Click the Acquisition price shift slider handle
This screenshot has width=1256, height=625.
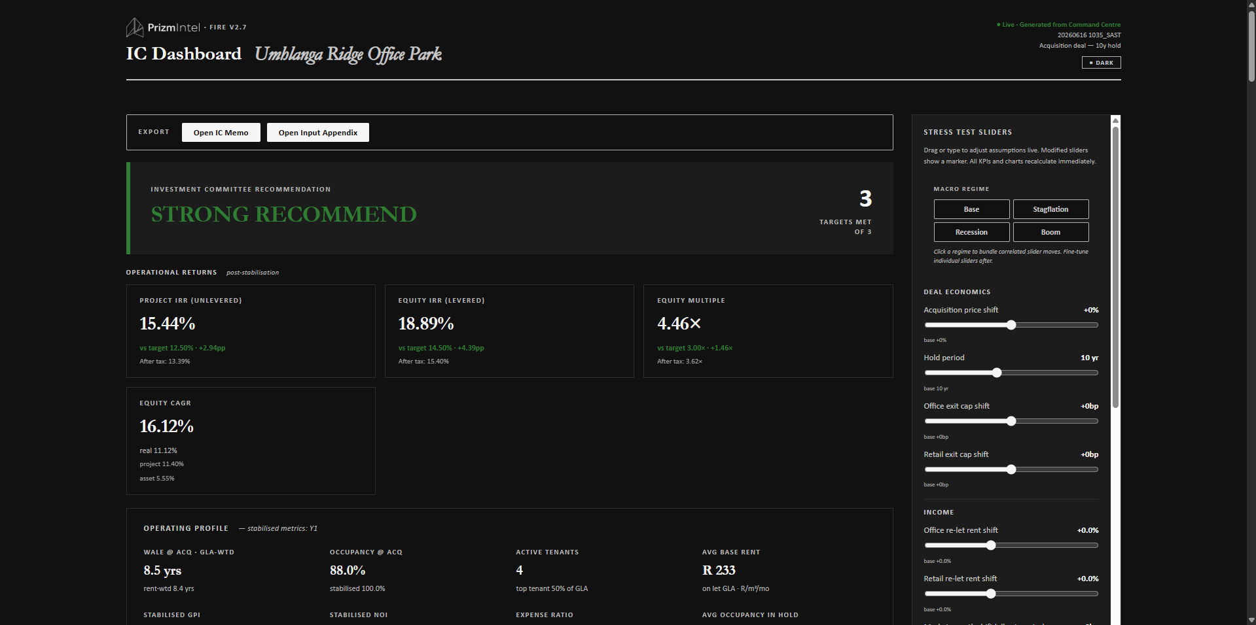point(1011,325)
